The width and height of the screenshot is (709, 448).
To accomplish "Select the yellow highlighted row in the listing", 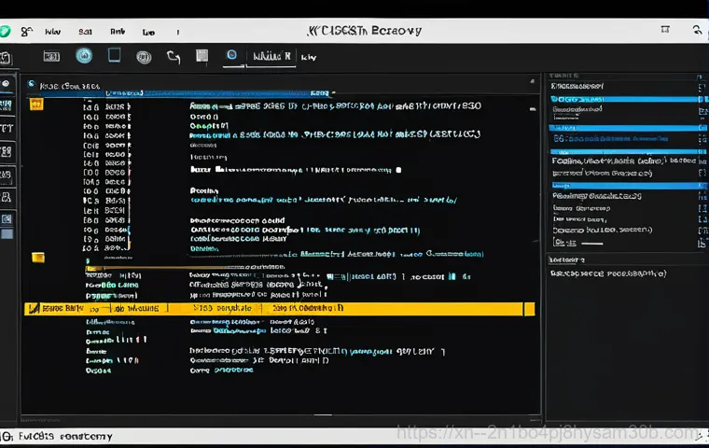I will 280,307.
